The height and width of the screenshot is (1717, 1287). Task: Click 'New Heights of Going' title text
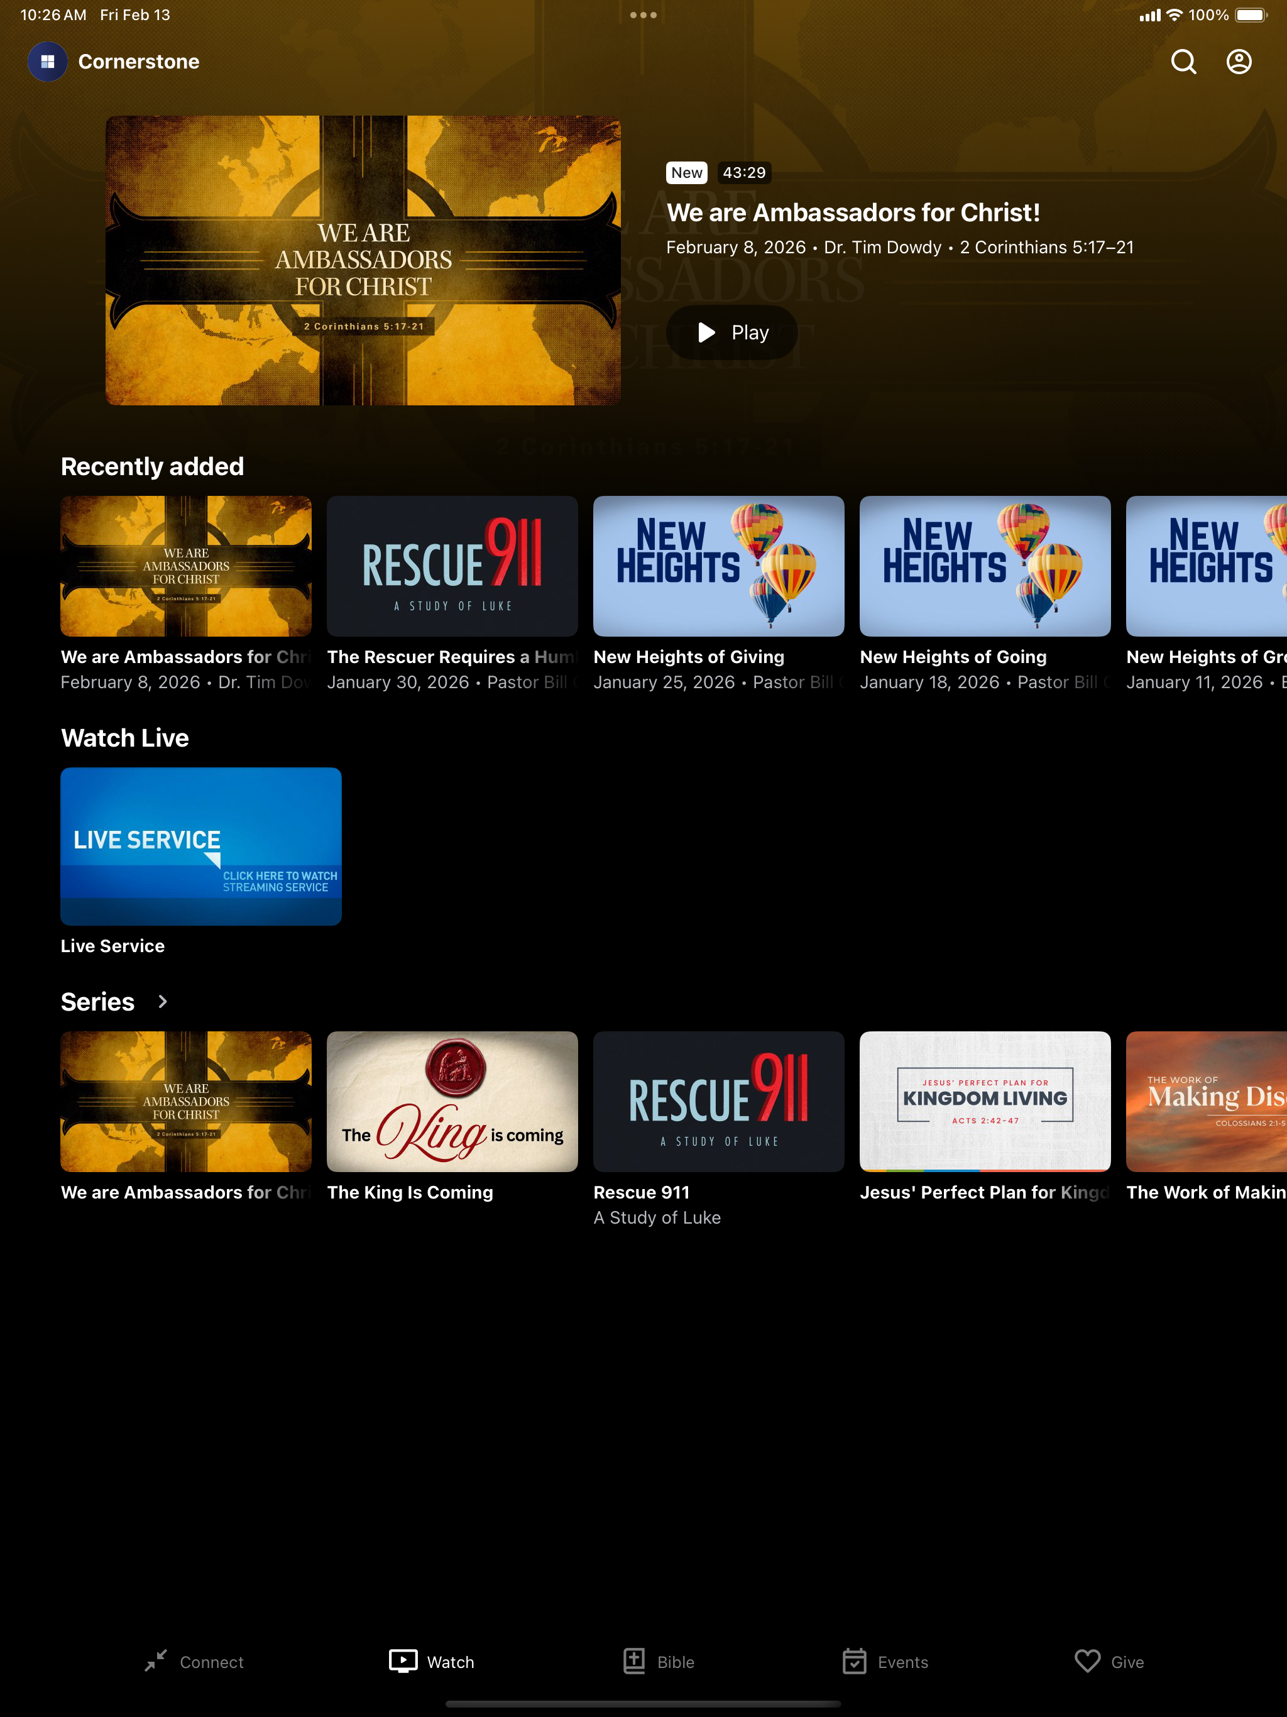953,657
